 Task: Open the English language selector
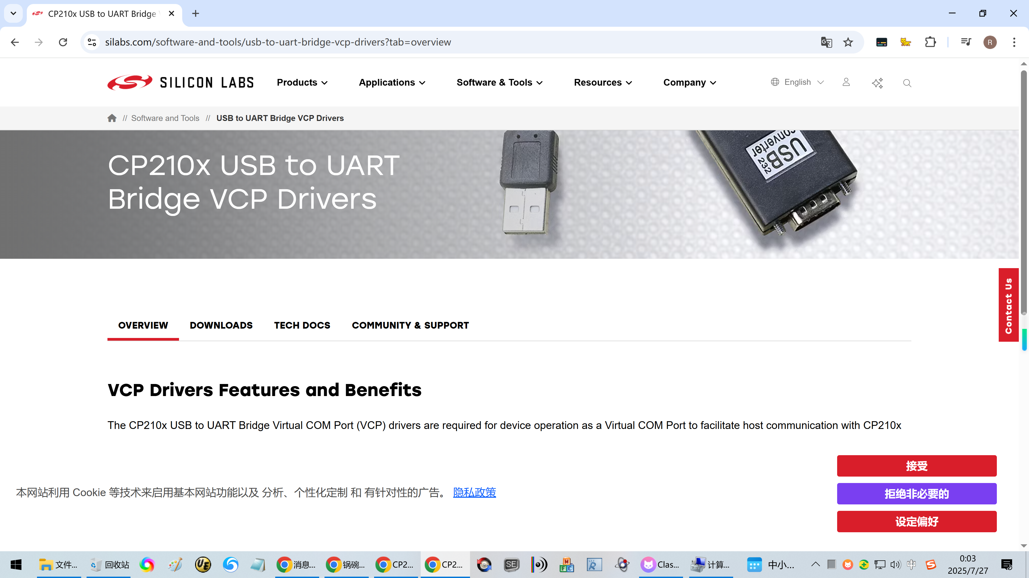point(797,82)
